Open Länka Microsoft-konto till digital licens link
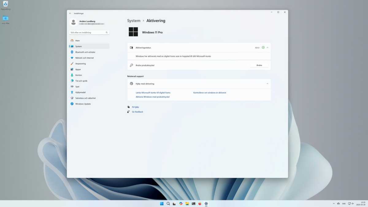Image resolution: width=368 pixels, height=207 pixels. pyautogui.click(x=153, y=93)
